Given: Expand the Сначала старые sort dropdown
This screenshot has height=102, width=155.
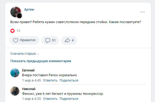Looking at the screenshot, I should click(25, 54).
